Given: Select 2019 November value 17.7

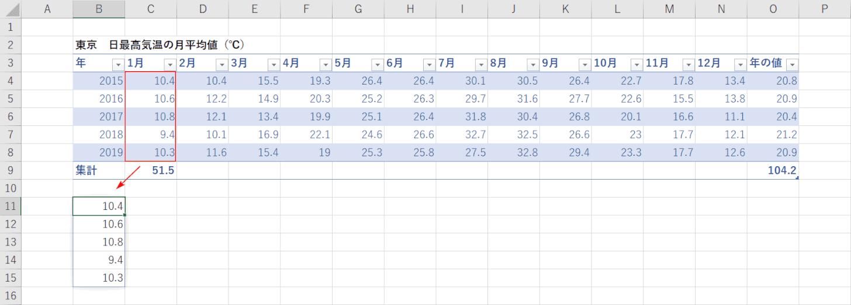Looking at the screenshot, I should 669,152.
